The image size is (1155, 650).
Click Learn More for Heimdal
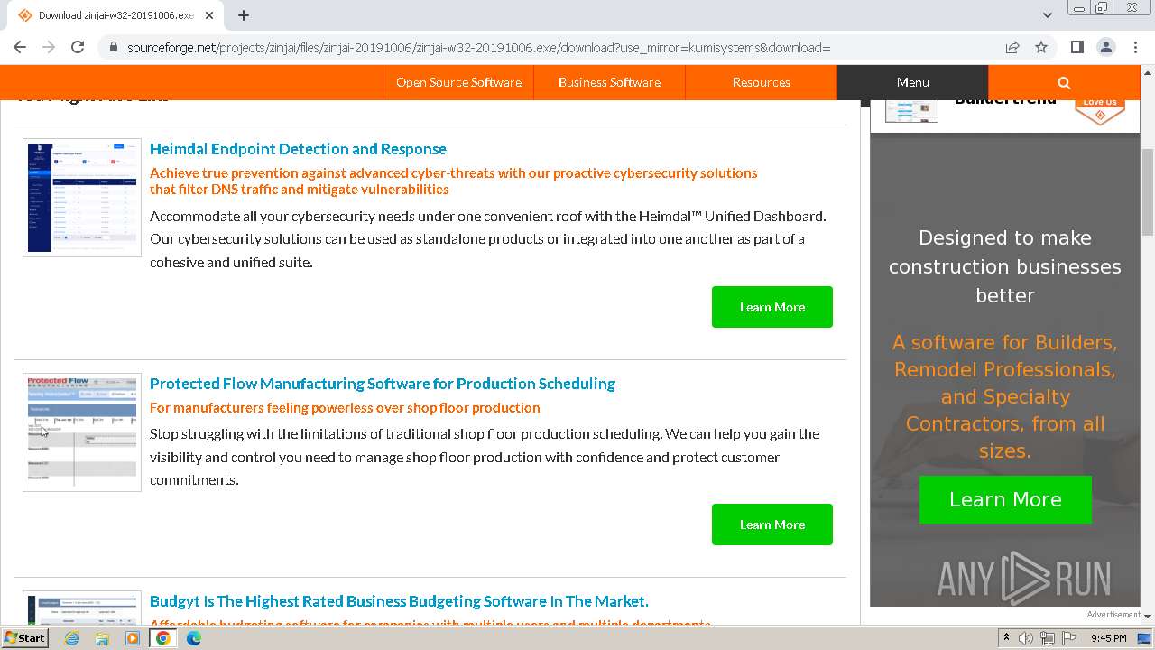(x=772, y=307)
